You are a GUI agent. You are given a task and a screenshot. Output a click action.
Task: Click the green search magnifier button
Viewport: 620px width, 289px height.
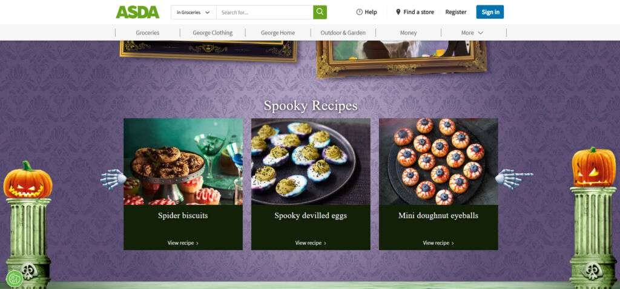click(320, 12)
